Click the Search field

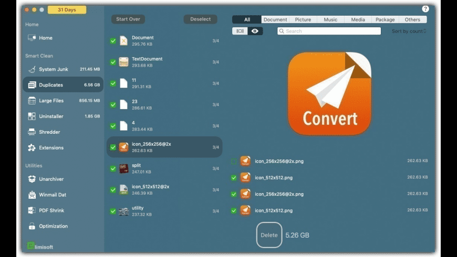(329, 31)
